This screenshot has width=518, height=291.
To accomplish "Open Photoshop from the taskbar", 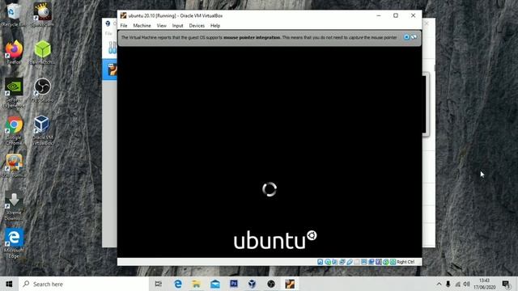I will [x=234, y=284].
